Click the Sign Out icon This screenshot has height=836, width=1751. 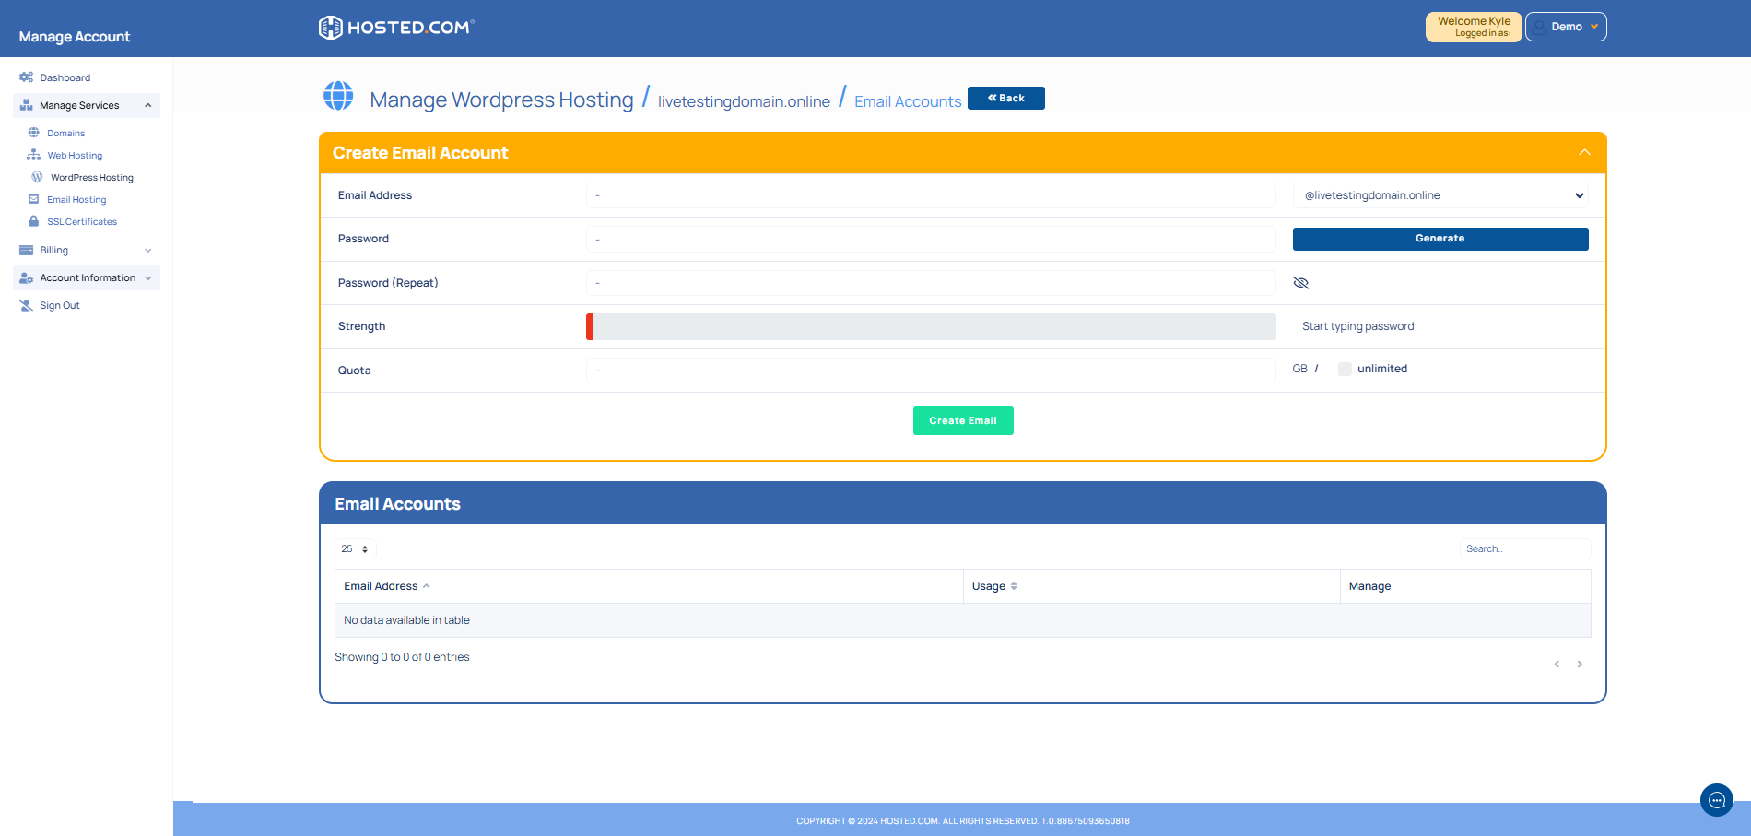click(x=26, y=305)
